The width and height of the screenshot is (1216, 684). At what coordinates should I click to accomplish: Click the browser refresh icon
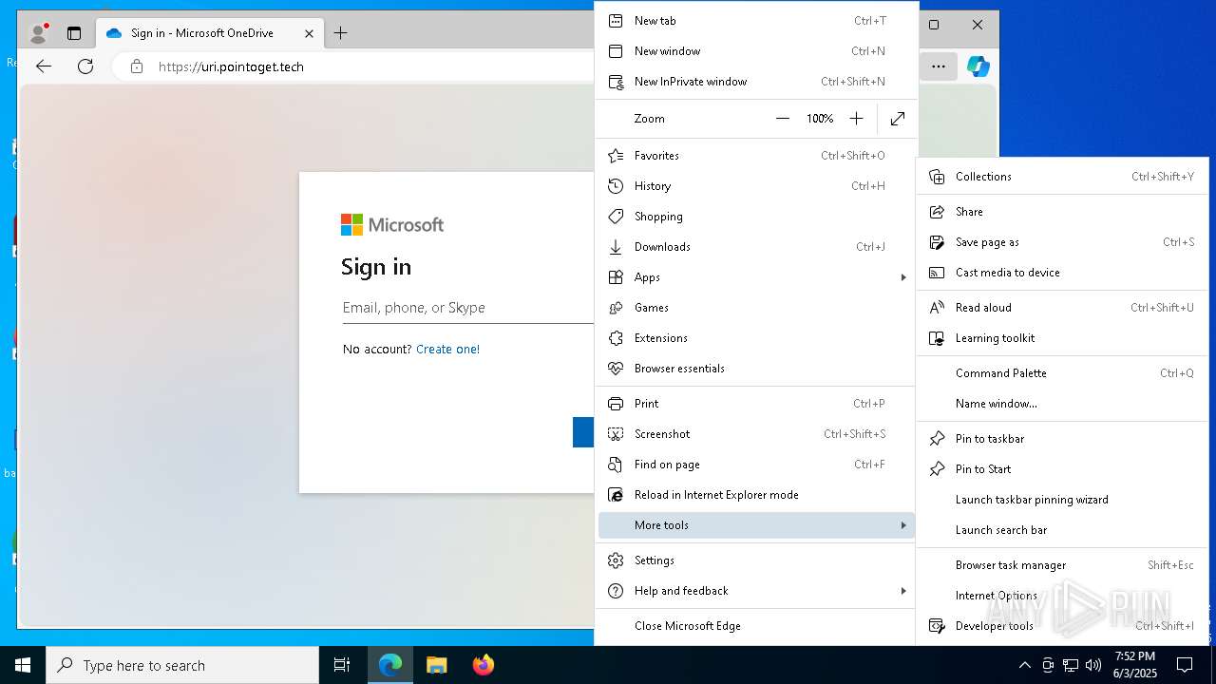pyautogui.click(x=85, y=66)
